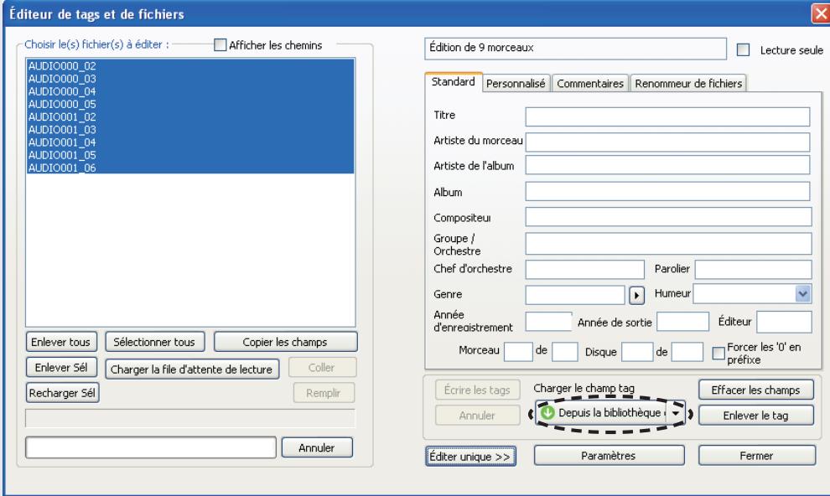The width and height of the screenshot is (830, 496).
Task: Open the Paramètres button
Action: click(x=609, y=455)
